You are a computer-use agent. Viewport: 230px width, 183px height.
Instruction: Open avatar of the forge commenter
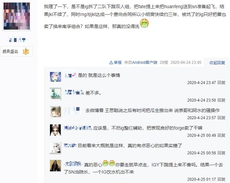pyautogui.click(x=55, y=130)
